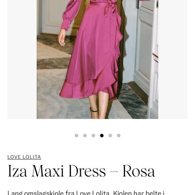Screen dimensions: 195x195
Task: Select the second carousel pagination dot
Action: pyautogui.click(x=85, y=136)
